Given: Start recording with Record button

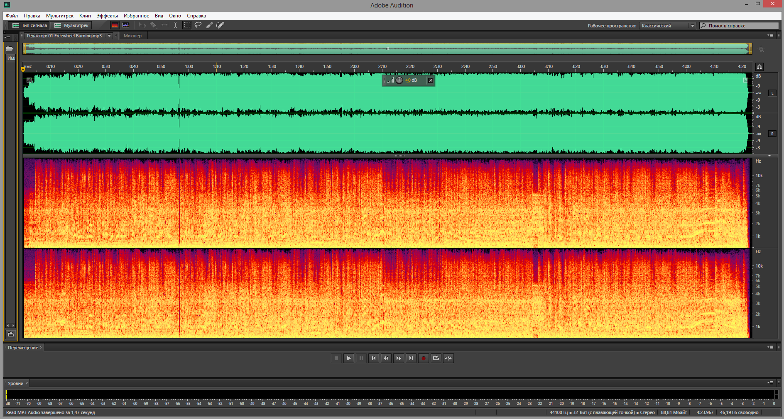Looking at the screenshot, I should point(424,358).
